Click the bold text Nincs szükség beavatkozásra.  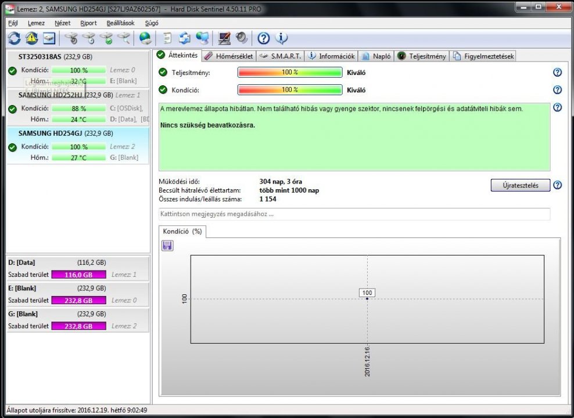[207, 125]
